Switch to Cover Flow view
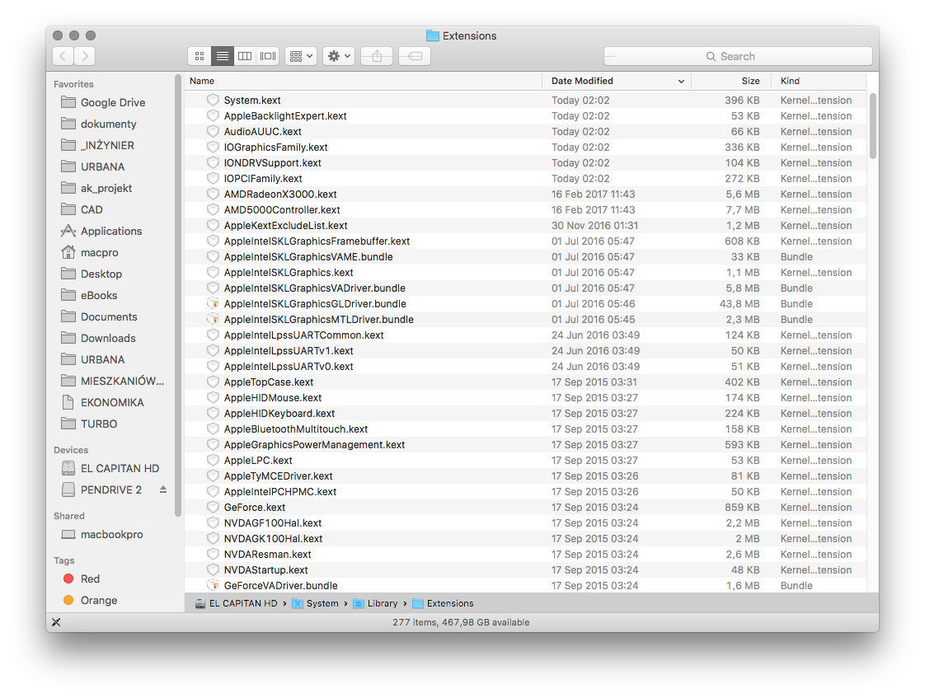 268,56
